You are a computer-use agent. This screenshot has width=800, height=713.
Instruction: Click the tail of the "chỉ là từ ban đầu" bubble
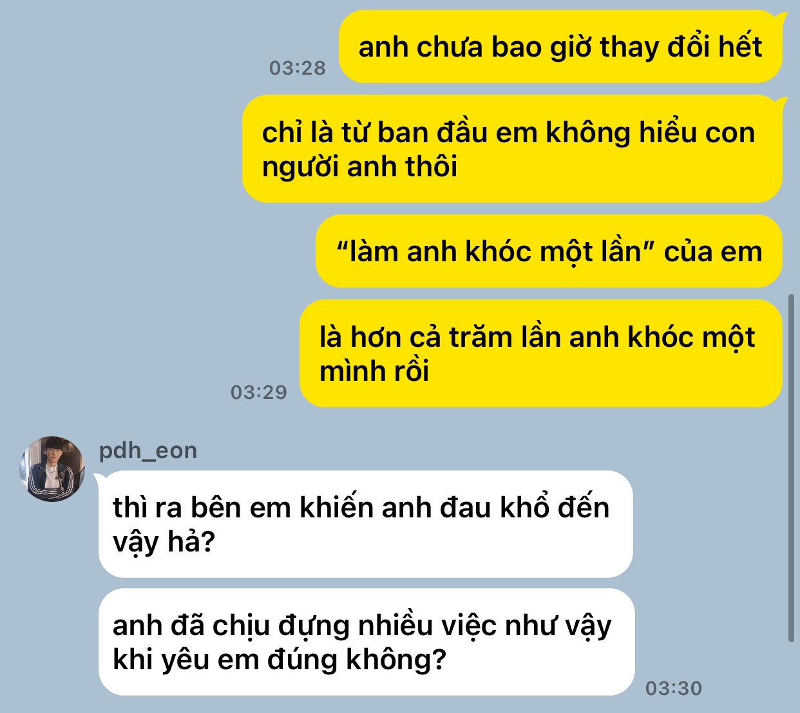pyautogui.click(x=781, y=101)
